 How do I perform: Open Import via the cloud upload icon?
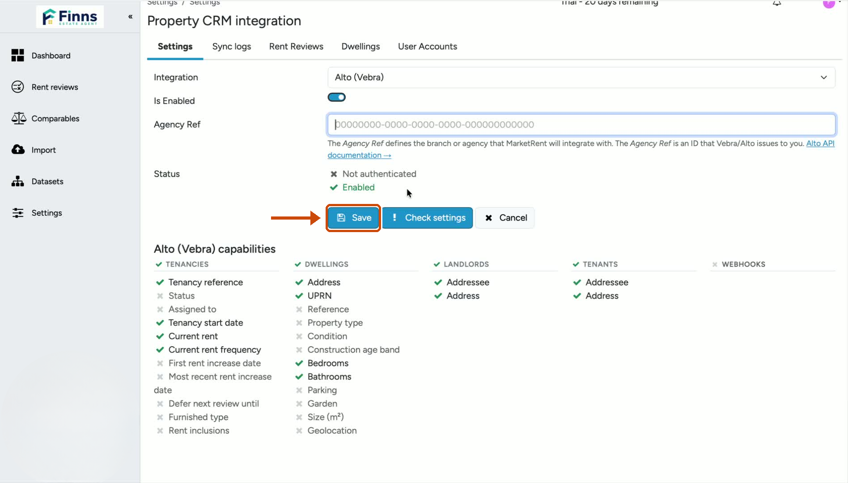coord(18,149)
